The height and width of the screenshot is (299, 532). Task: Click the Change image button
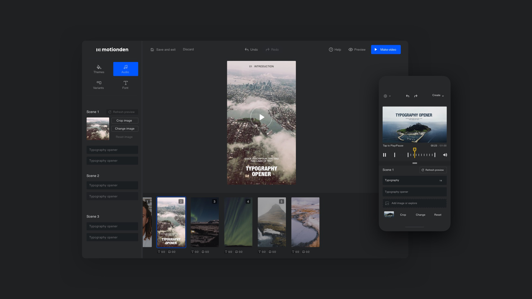tap(125, 129)
